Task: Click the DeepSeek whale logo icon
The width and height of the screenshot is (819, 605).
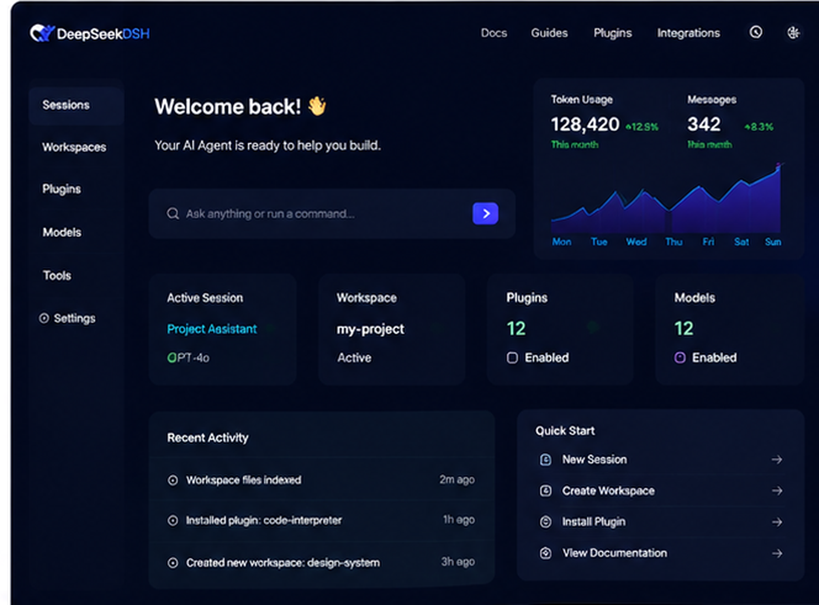Action: coord(42,33)
